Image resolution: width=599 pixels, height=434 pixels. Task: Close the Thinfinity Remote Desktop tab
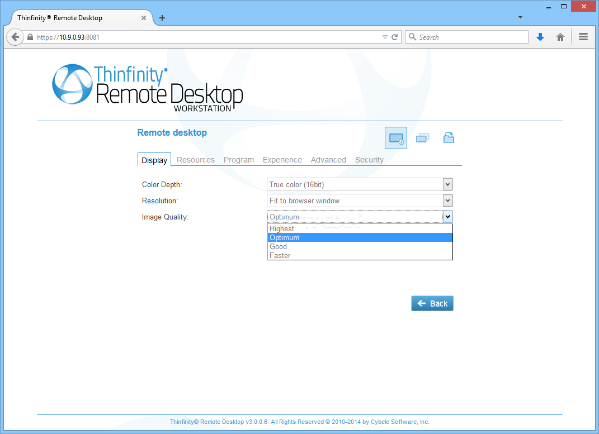144,18
